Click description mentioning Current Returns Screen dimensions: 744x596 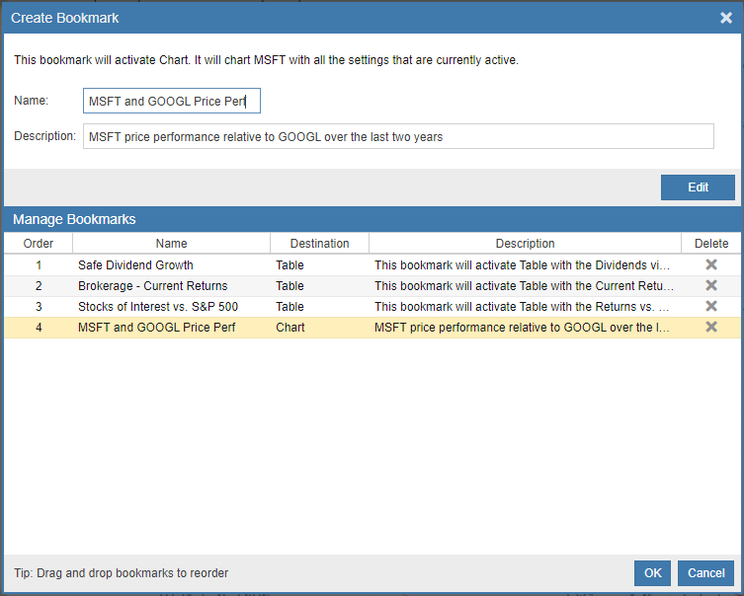point(524,286)
